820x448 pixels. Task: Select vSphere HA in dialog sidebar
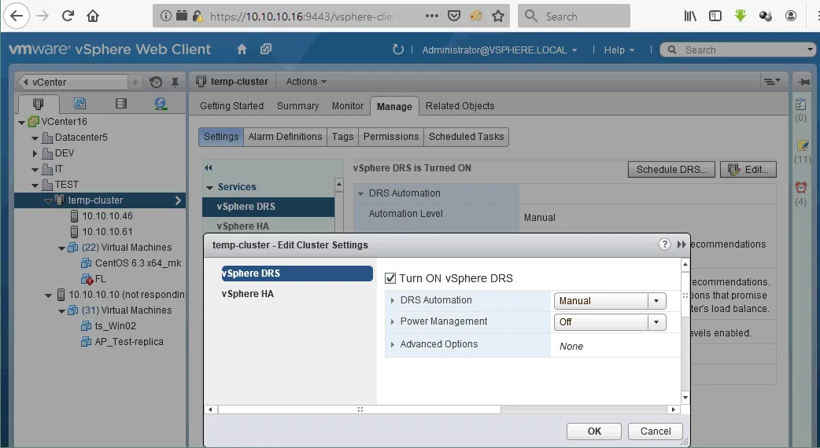(247, 294)
